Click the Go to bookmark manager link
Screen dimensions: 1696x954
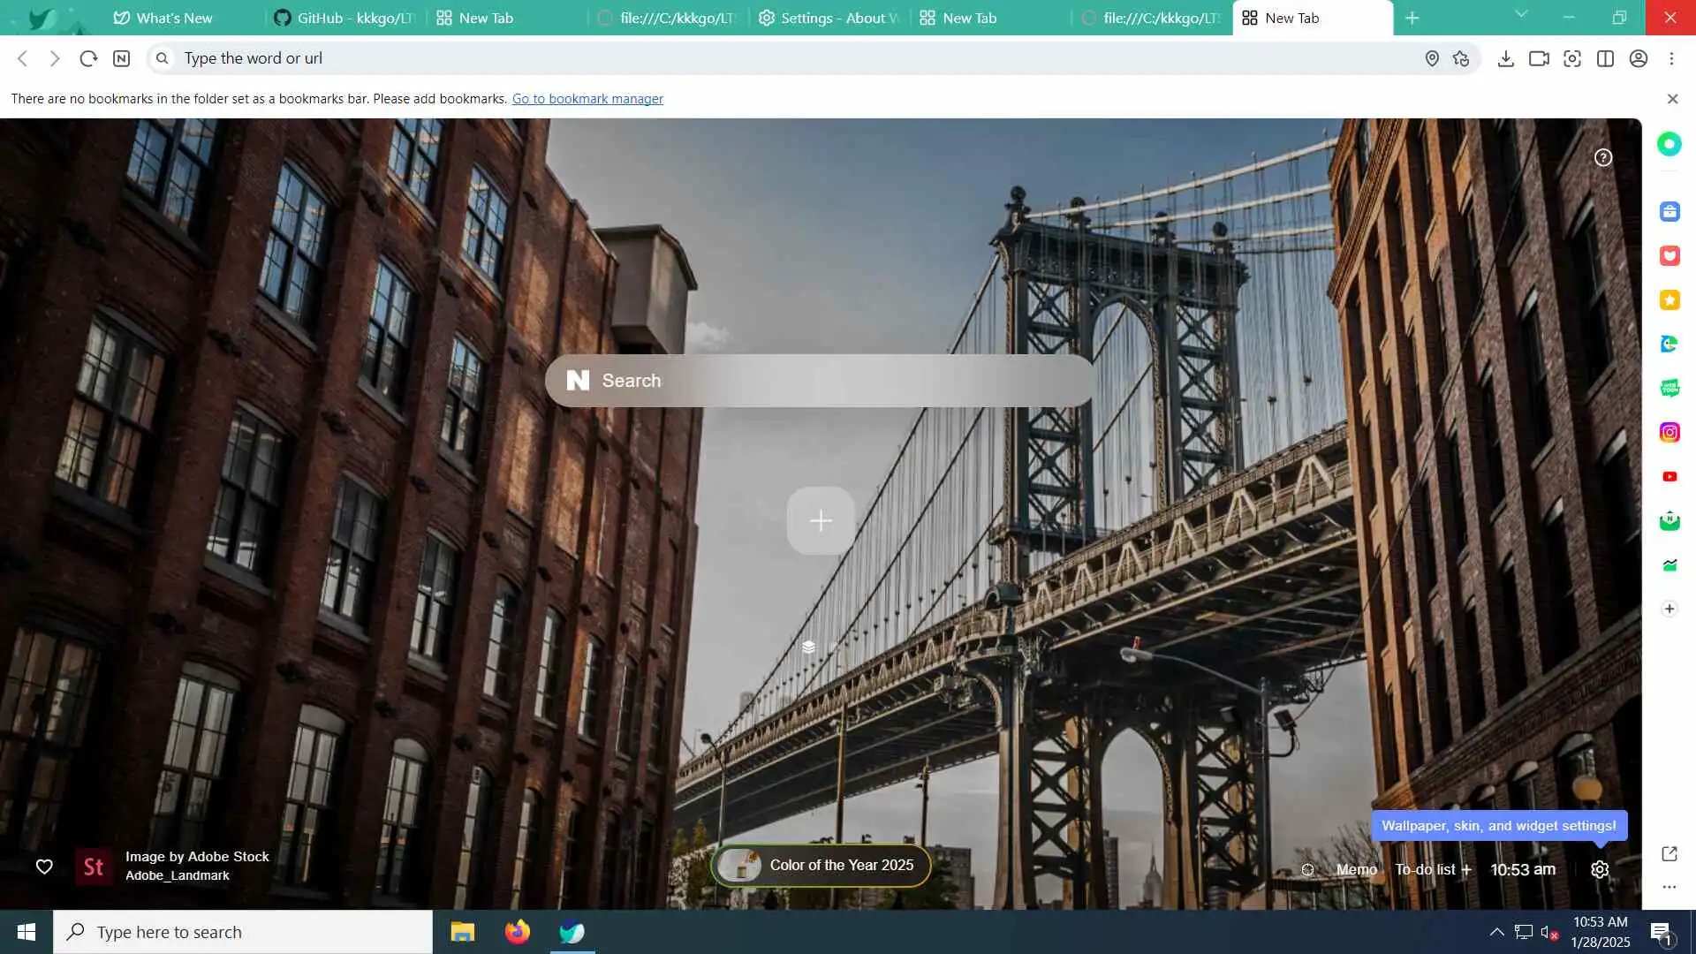point(587,99)
